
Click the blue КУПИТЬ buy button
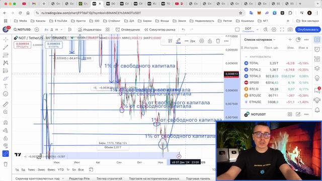coord(54,45)
